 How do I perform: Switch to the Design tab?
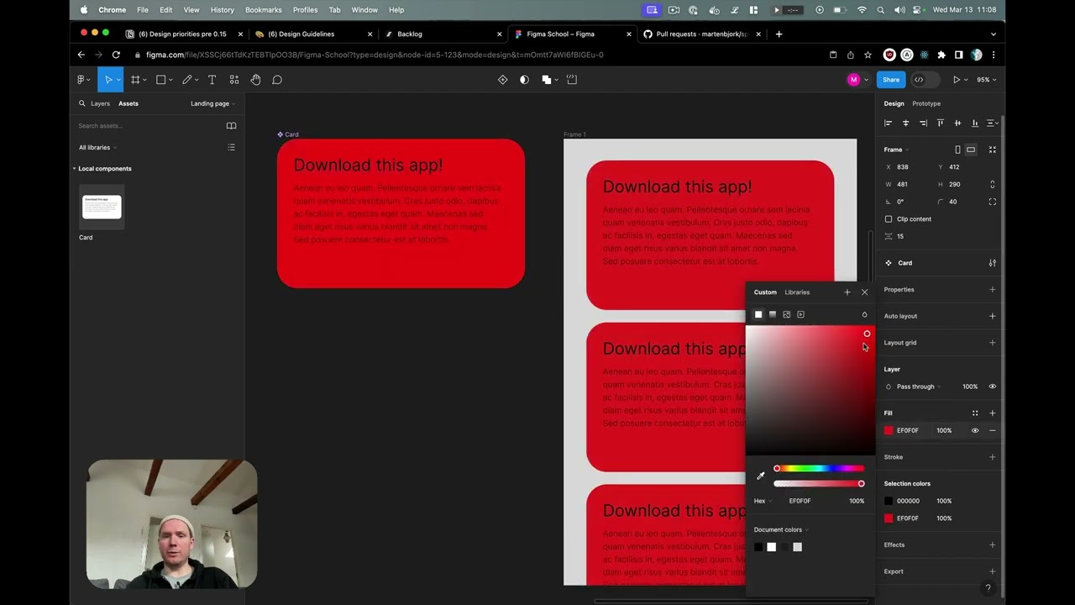pyautogui.click(x=894, y=103)
